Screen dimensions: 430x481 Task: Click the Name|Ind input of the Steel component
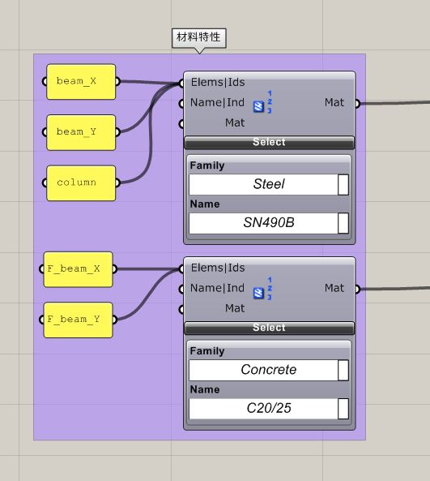click(x=217, y=103)
